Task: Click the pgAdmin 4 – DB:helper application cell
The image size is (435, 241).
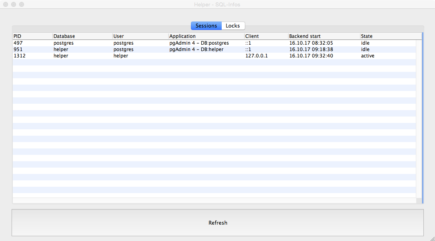Action: pyautogui.click(x=196, y=49)
